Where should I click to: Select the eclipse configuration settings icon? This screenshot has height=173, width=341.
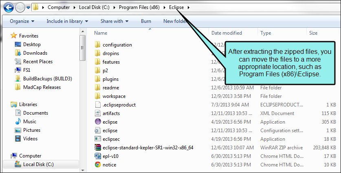coord(98,130)
